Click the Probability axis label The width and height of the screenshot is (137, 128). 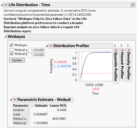(51, 66)
